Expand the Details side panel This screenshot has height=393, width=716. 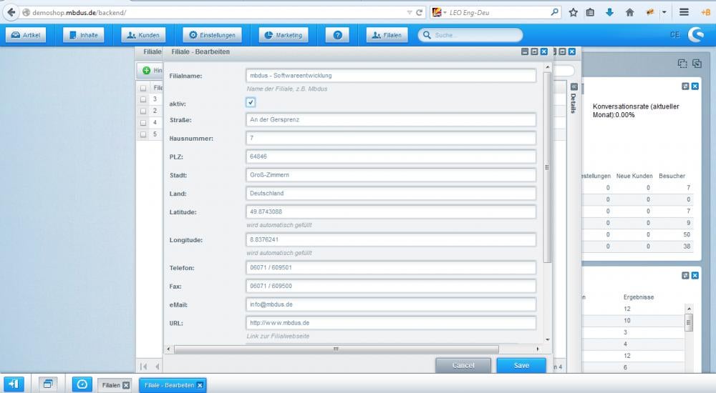tap(573, 86)
